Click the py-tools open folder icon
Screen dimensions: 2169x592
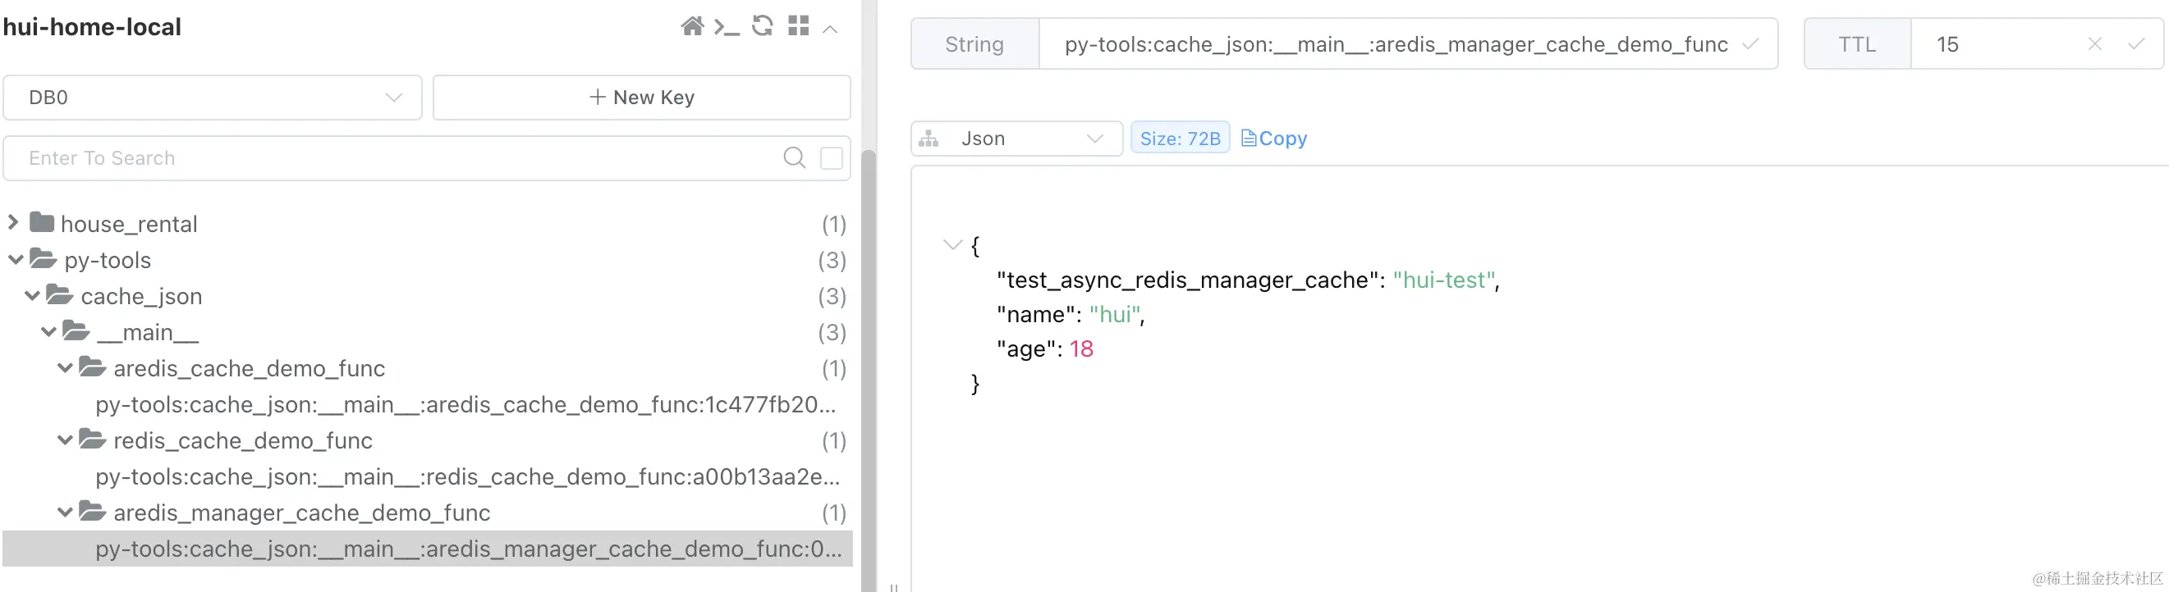[x=43, y=258]
